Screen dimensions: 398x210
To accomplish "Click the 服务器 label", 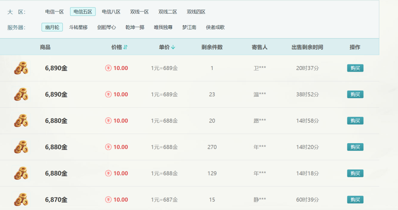I will (x=16, y=28).
